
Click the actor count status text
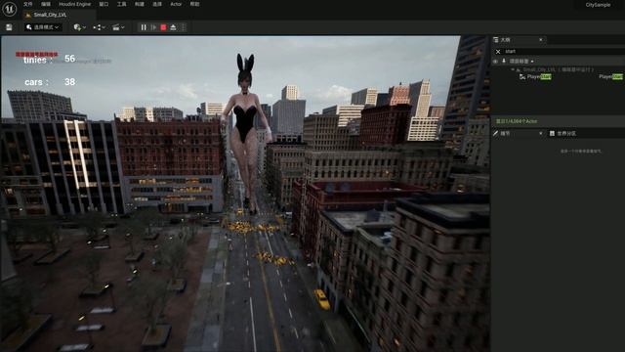(x=517, y=121)
